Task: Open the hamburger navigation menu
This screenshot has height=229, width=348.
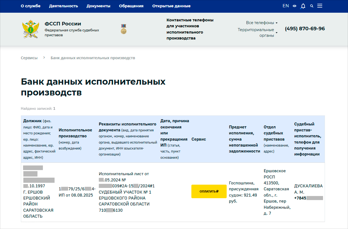Action: [320, 6]
